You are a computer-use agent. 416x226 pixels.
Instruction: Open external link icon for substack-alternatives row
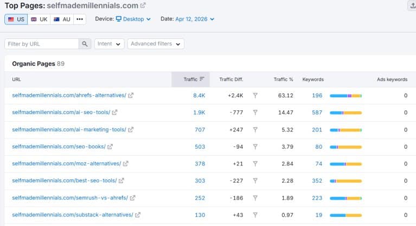[x=138, y=215]
